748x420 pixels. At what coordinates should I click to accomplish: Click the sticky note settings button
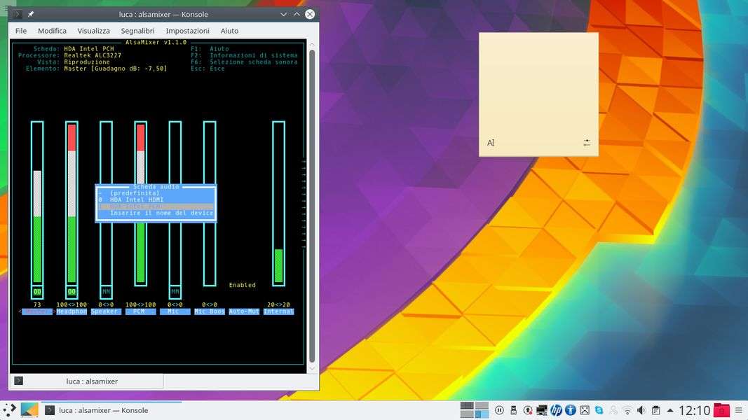[587, 143]
